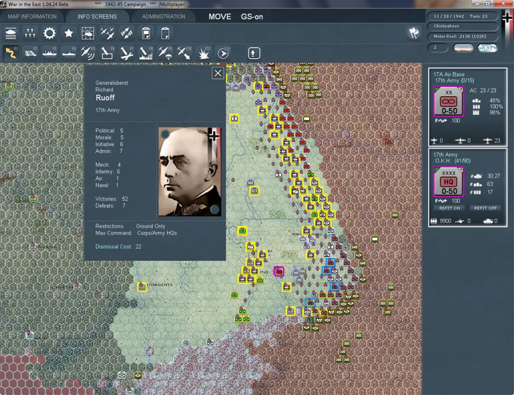514x395 pixels.
Task: Select the F5 Air recon mode
Action: tap(88, 53)
